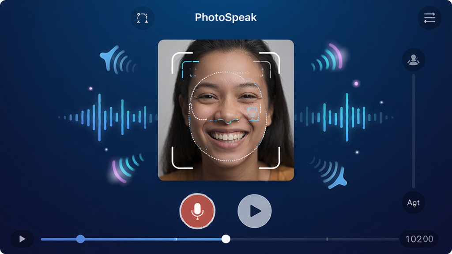Click the PhotoSpeak title
This screenshot has width=452, height=254.
[x=226, y=17]
